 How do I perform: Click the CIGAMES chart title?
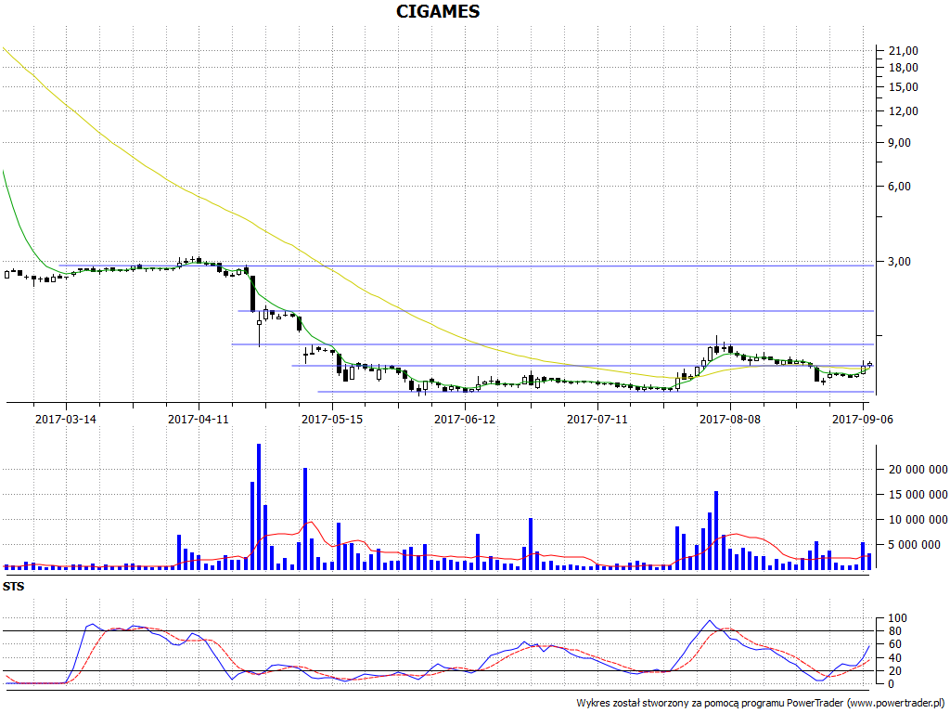tap(438, 11)
